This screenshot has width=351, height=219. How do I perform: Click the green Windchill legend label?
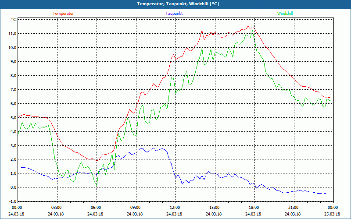pyautogui.click(x=285, y=14)
